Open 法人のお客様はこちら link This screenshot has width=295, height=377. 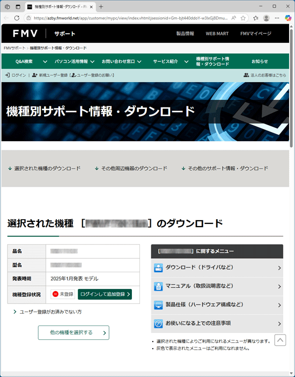pos(268,75)
